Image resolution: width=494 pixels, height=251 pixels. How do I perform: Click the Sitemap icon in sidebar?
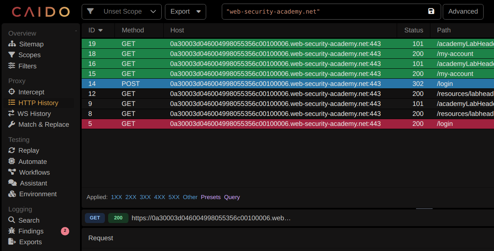[12, 44]
